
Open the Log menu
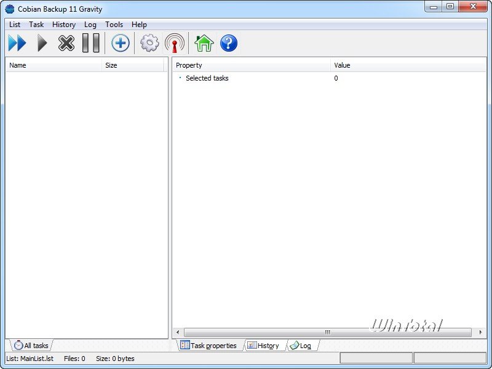pyautogui.click(x=90, y=25)
